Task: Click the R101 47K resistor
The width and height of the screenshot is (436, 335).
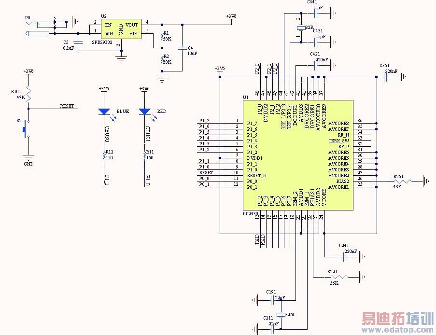Action: pyautogui.click(x=28, y=95)
